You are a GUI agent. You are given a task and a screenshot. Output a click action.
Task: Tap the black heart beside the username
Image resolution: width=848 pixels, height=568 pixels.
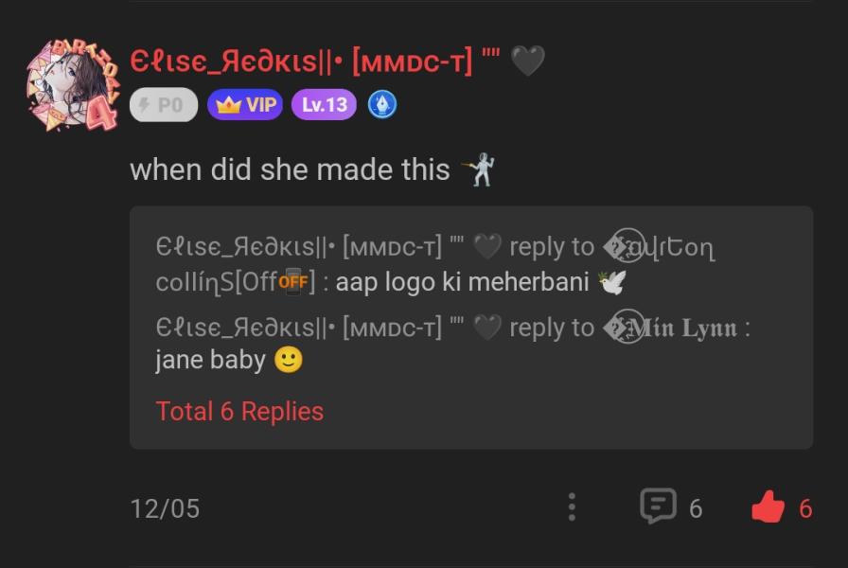[x=527, y=62]
